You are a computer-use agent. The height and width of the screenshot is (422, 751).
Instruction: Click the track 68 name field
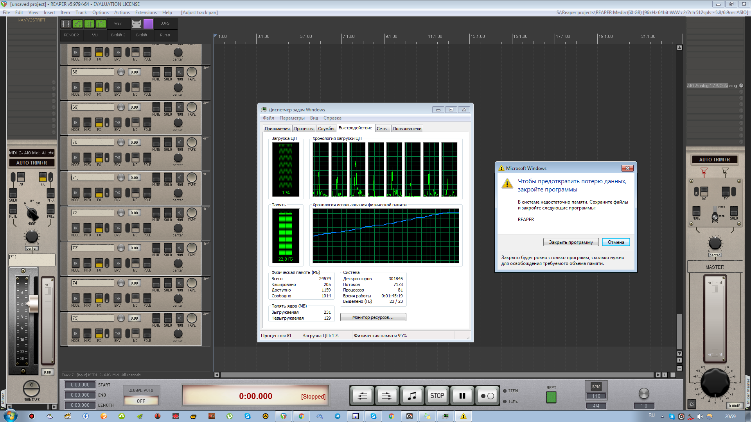tap(92, 72)
